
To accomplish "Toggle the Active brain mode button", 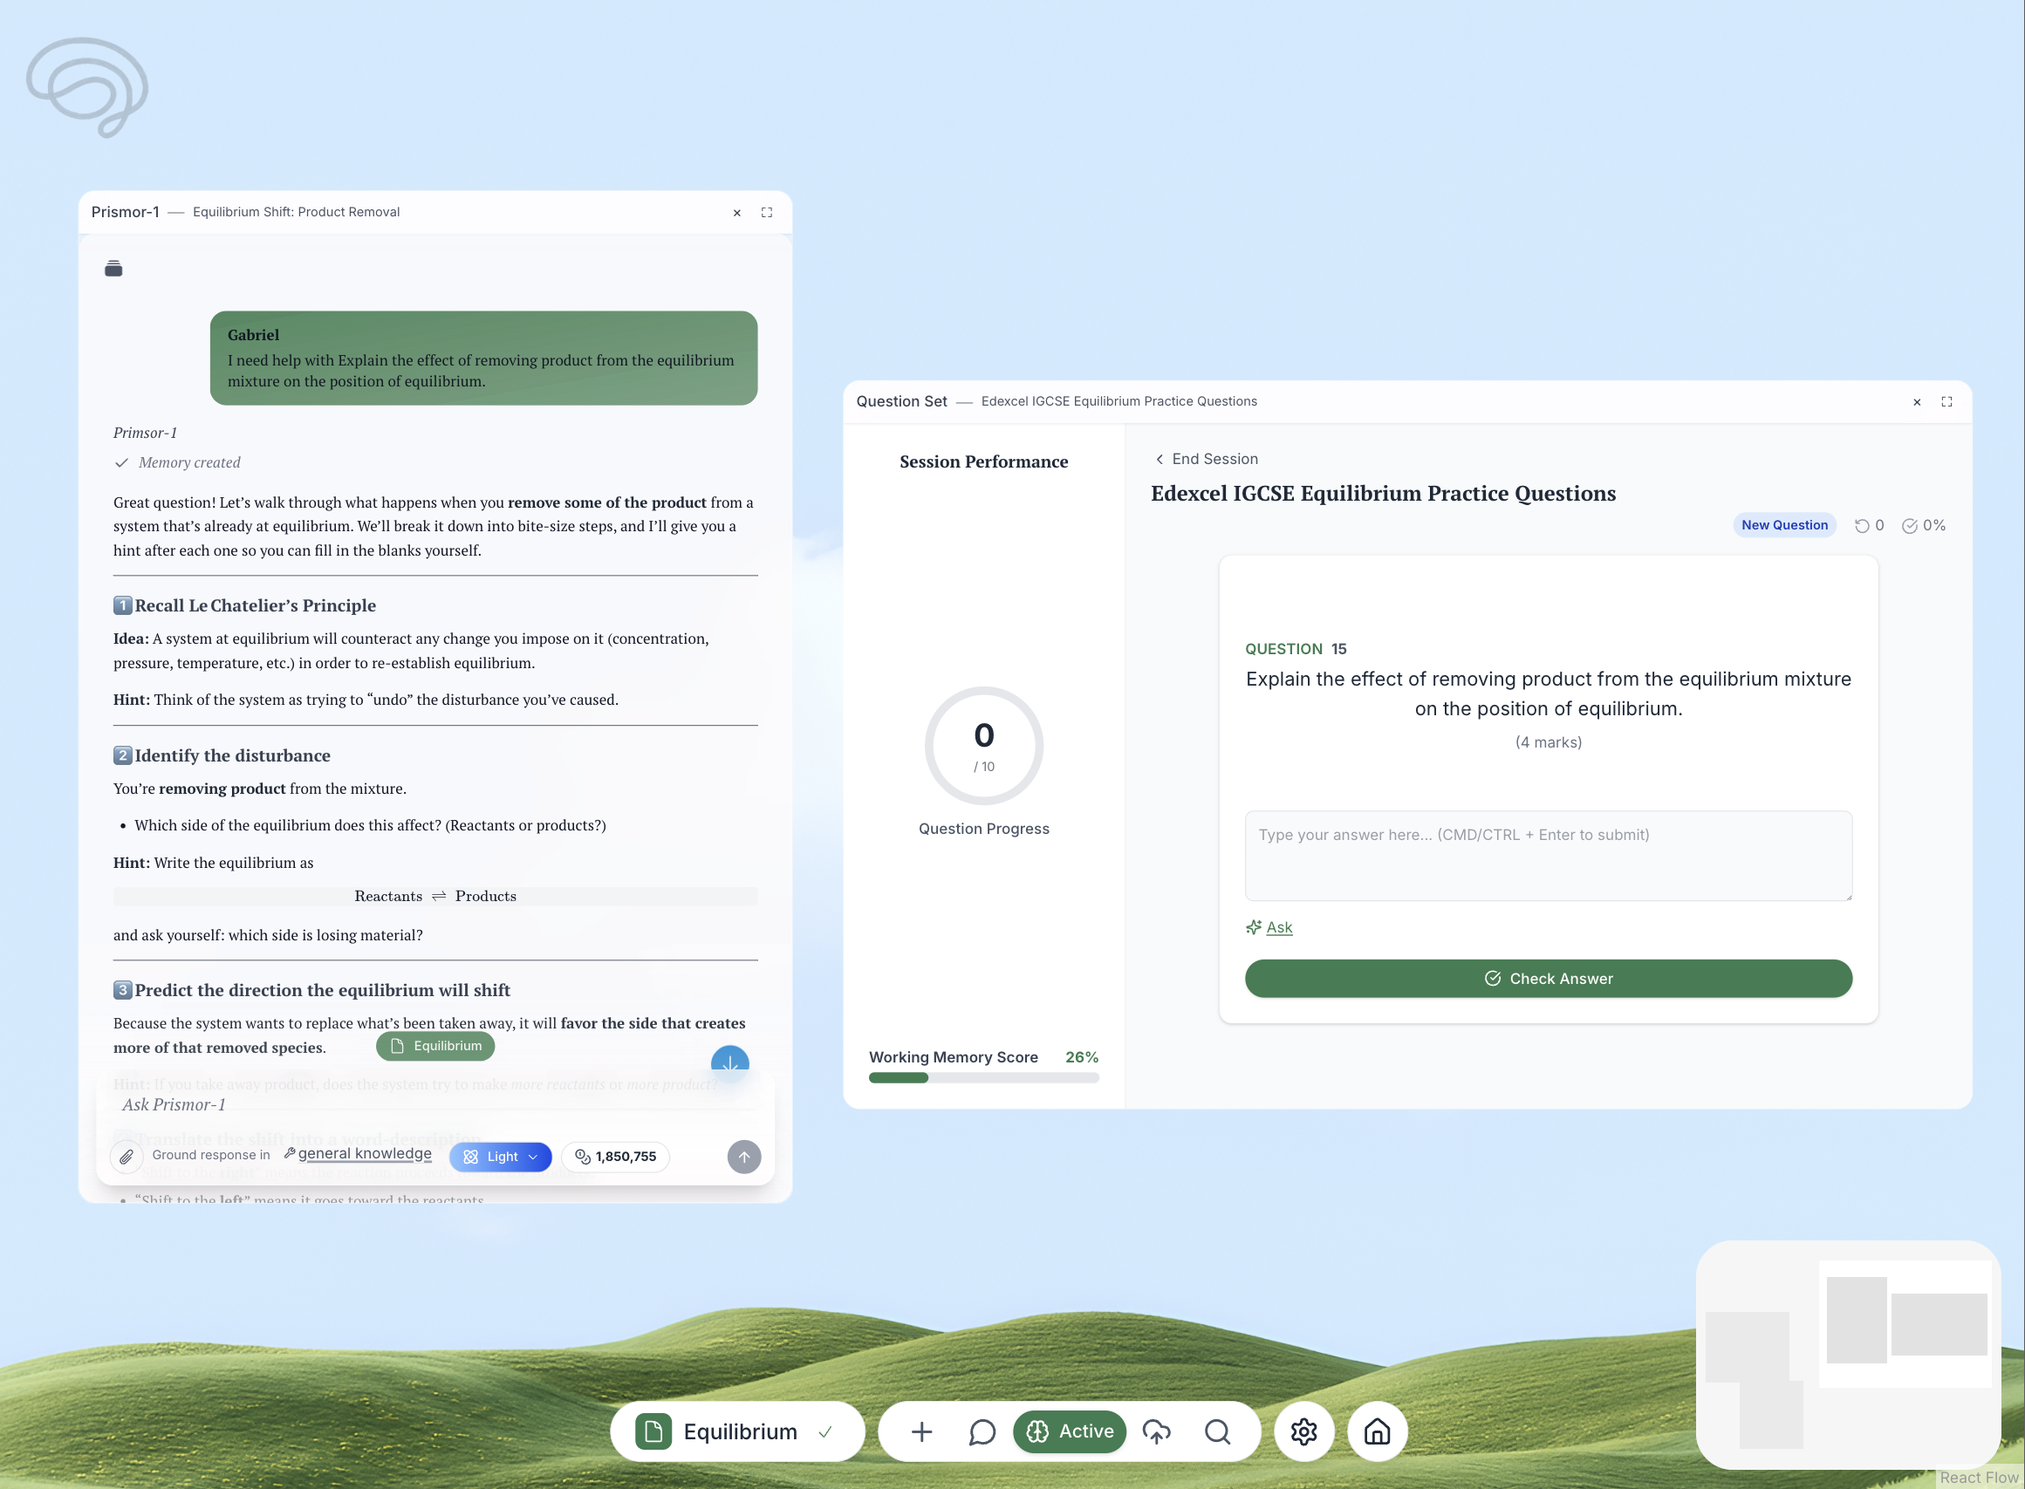I will tap(1070, 1431).
